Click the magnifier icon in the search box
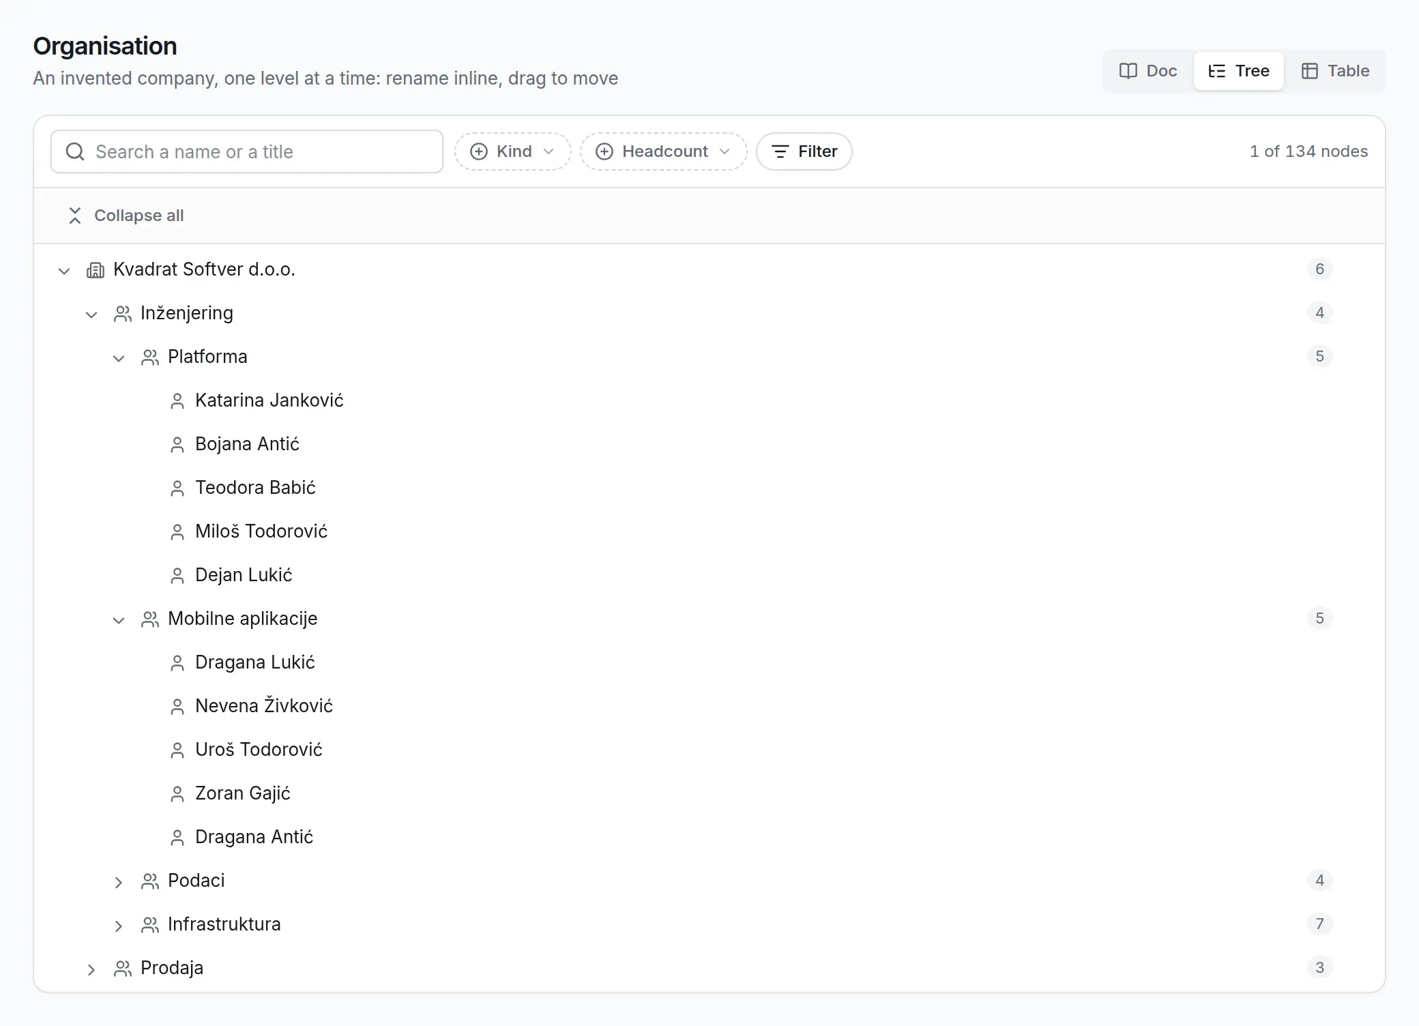1419x1026 pixels. pos(75,151)
